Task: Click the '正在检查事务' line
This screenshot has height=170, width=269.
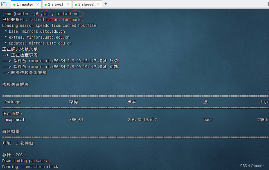Action: pos(20,55)
